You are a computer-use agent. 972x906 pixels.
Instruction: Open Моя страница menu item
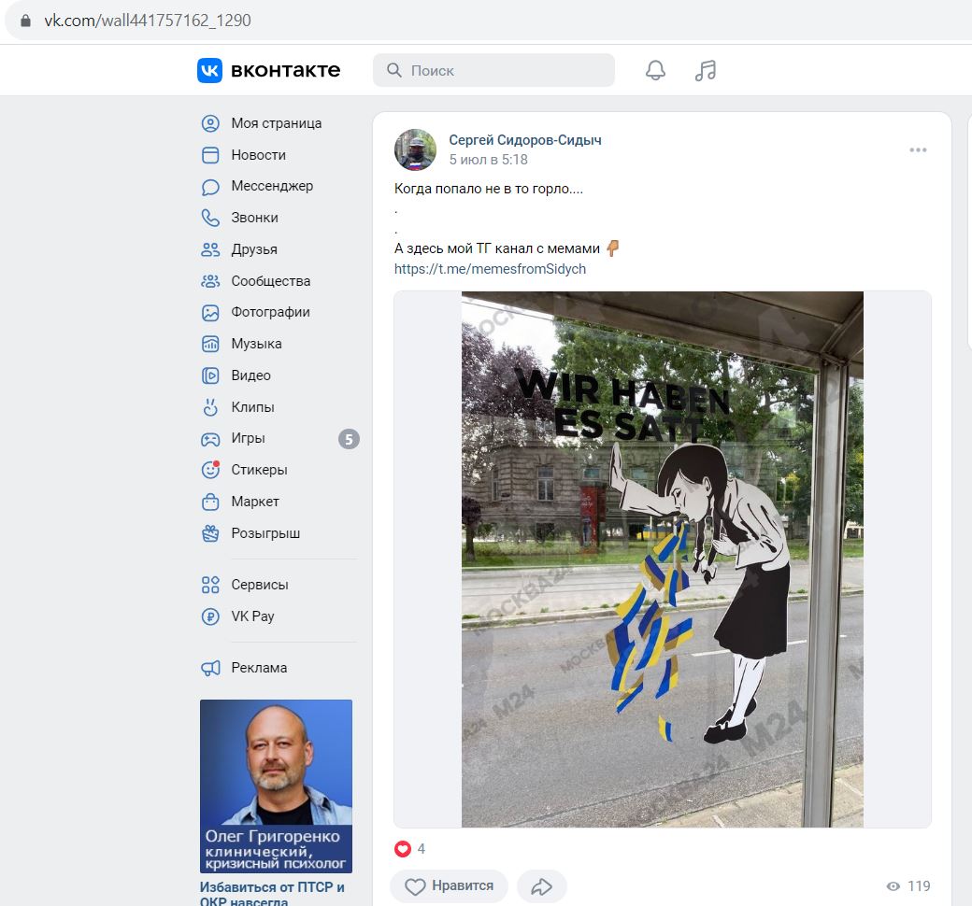277,123
